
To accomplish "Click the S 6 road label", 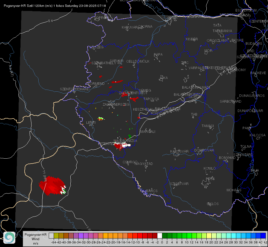I will coord(50,21).
